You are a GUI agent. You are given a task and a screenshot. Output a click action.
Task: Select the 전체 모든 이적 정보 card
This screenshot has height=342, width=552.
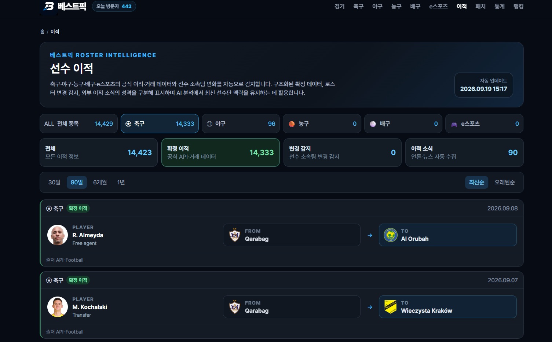pos(99,152)
